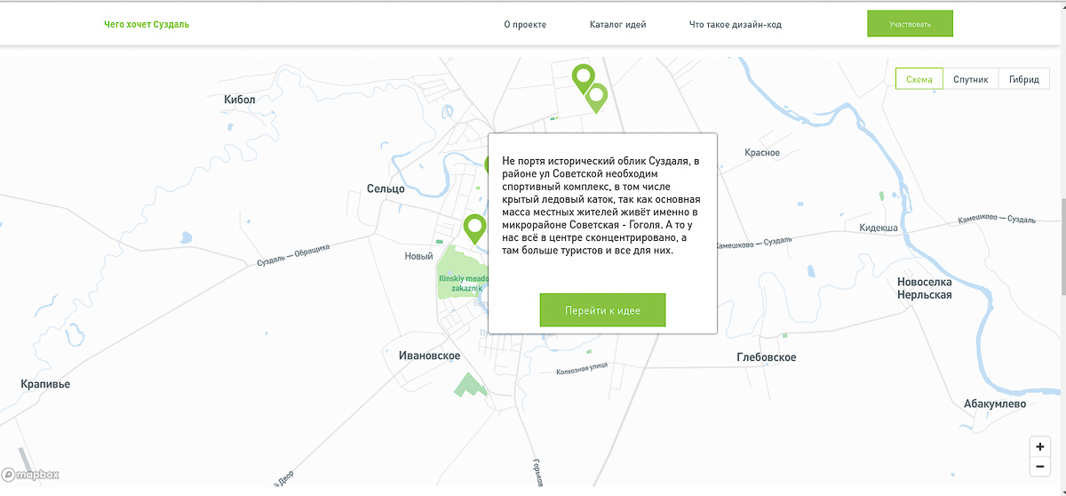Click the Ивановское map label
The image size is (1066, 496).
pos(429,356)
